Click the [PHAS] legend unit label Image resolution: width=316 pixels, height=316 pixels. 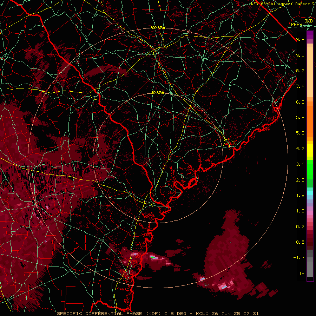tap(297, 24)
